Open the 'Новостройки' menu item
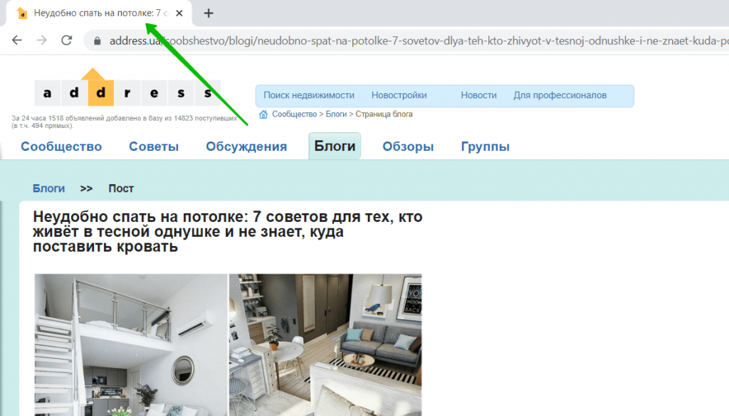Image resolution: width=729 pixels, height=416 pixels. [399, 95]
